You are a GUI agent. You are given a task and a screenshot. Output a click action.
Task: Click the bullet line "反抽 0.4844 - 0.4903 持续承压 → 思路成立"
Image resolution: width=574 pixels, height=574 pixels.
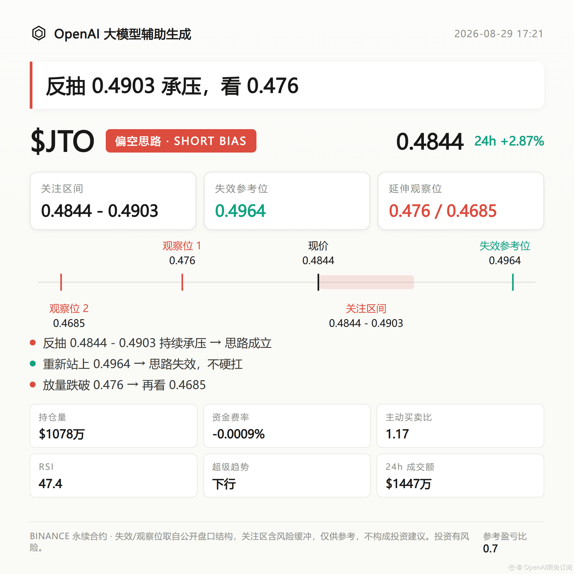point(157,343)
